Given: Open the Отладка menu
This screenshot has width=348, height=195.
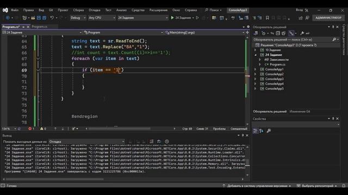Looking at the screenshot, I should point(95,10).
